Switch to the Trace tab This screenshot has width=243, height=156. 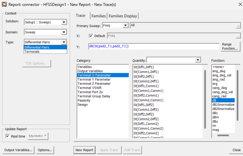tap(81, 15)
